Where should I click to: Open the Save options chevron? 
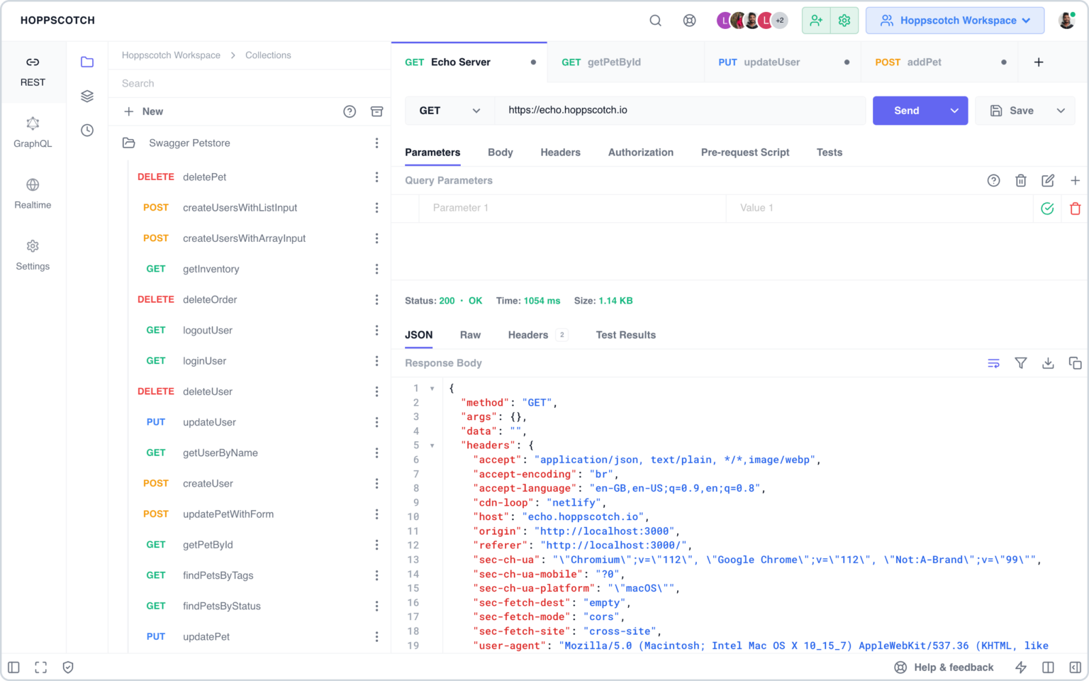pyautogui.click(x=1061, y=111)
